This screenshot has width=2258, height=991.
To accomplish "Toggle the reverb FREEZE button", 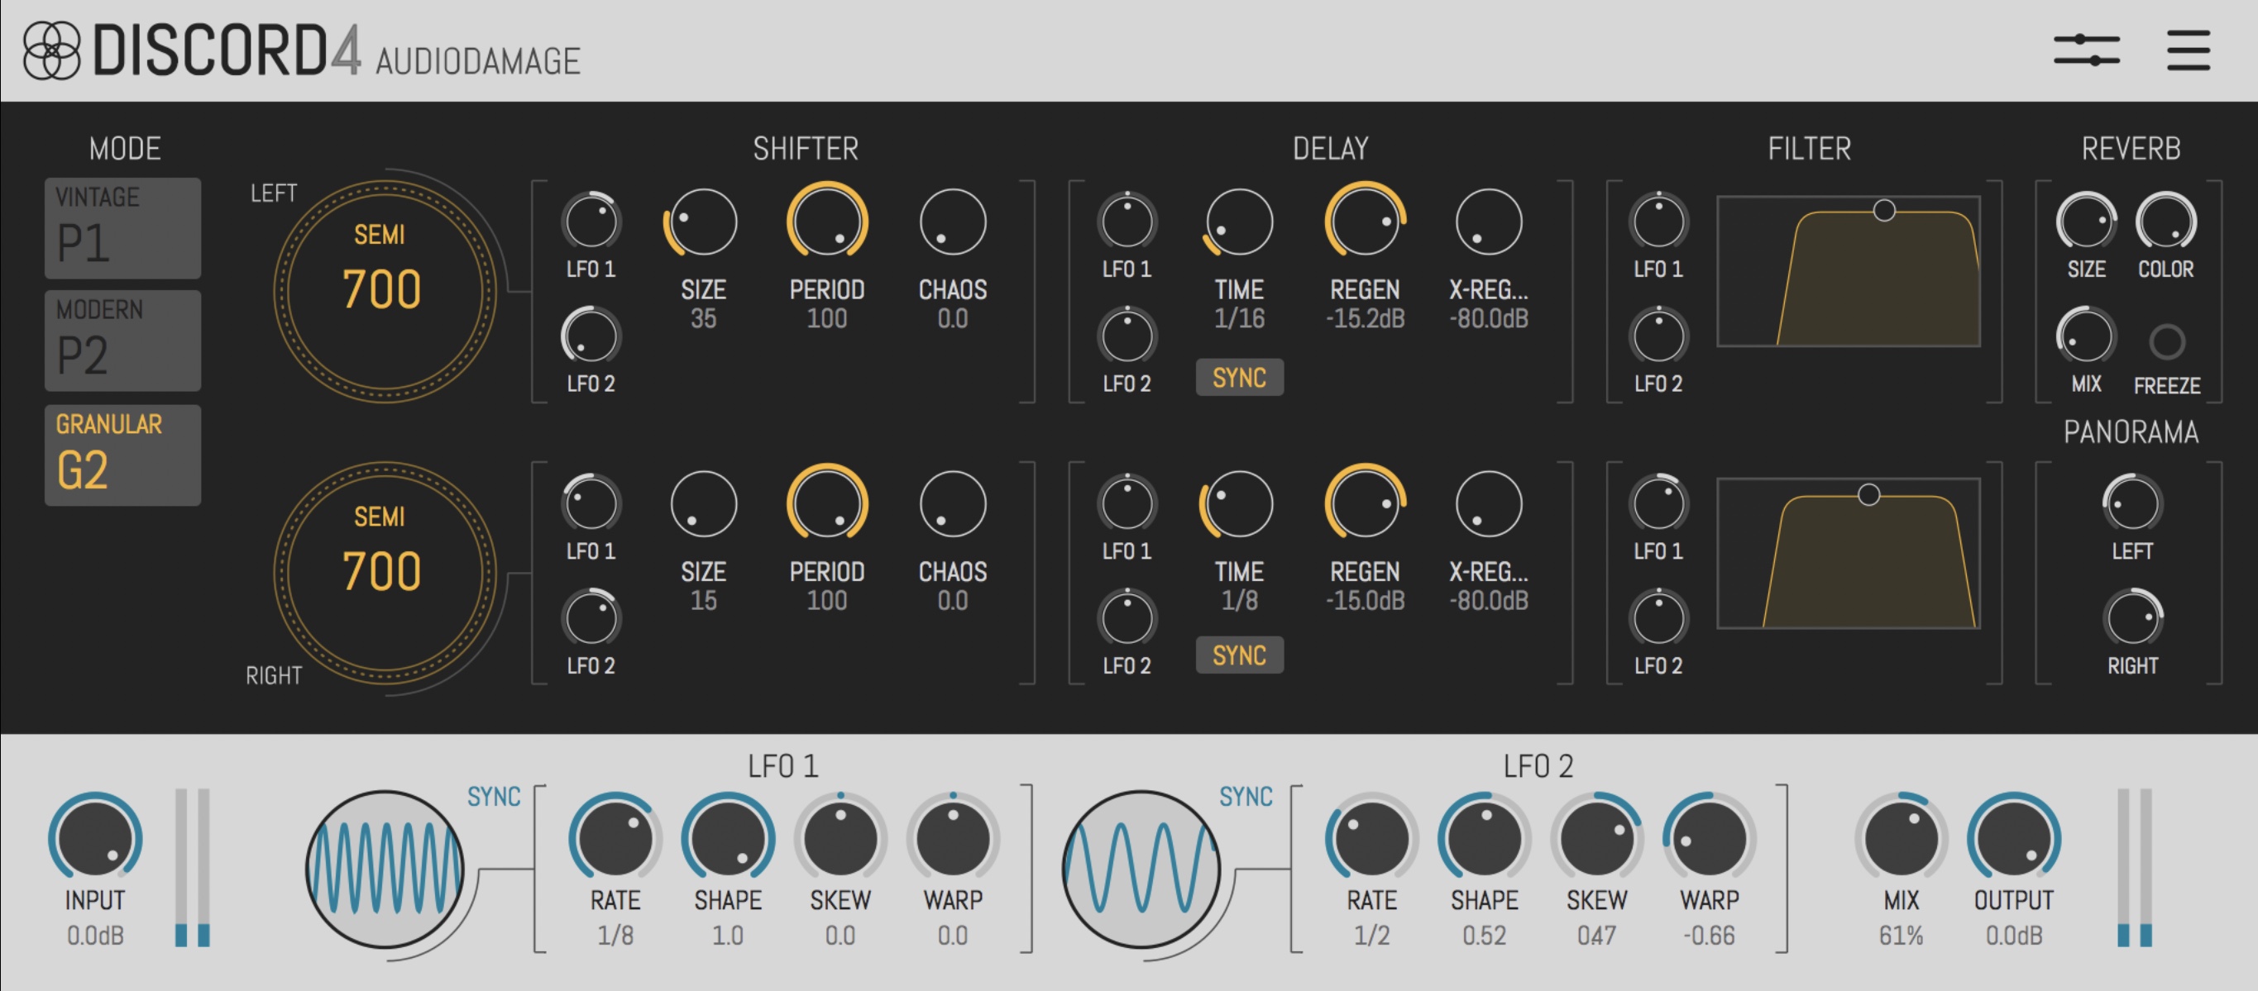I will click(x=2166, y=341).
